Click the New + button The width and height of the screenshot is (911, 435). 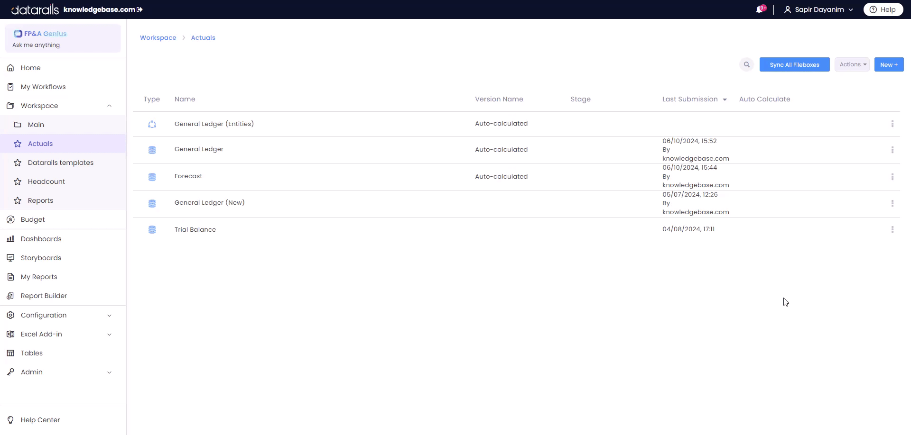(x=888, y=64)
